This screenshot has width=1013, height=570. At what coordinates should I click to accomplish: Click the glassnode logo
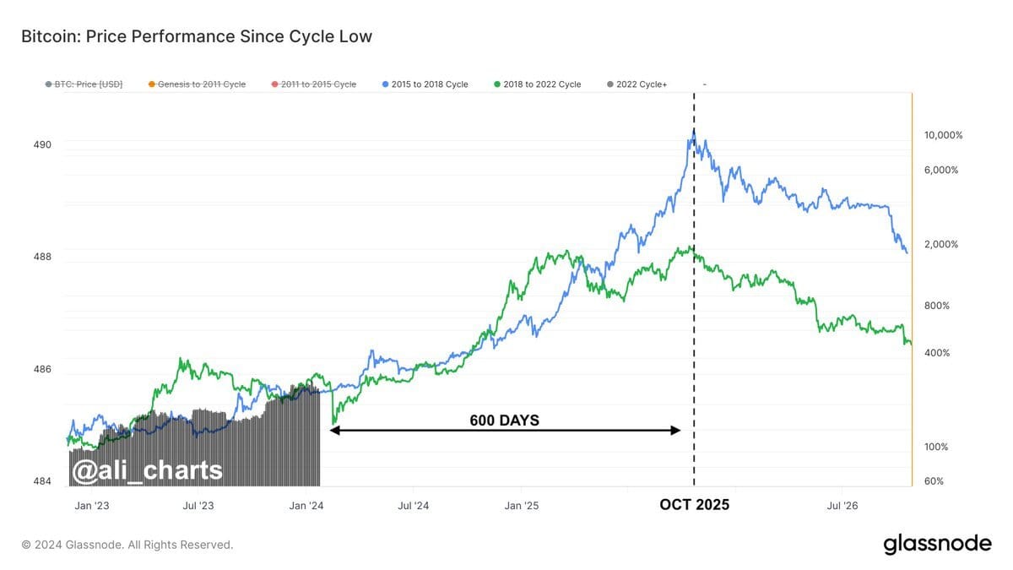pyautogui.click(x=937, y=544)
